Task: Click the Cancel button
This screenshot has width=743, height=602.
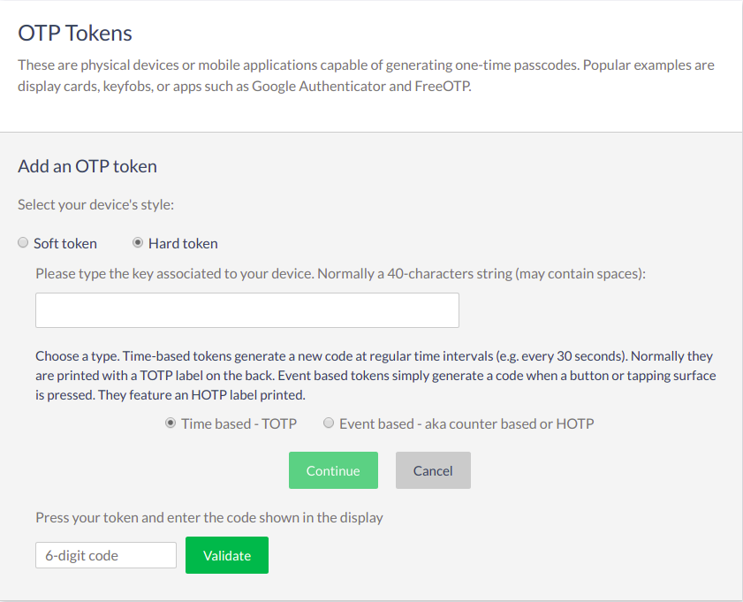Action: point(433,470)
